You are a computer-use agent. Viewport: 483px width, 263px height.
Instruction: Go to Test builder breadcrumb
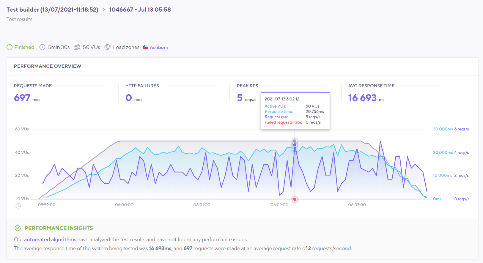click(52, 10)
